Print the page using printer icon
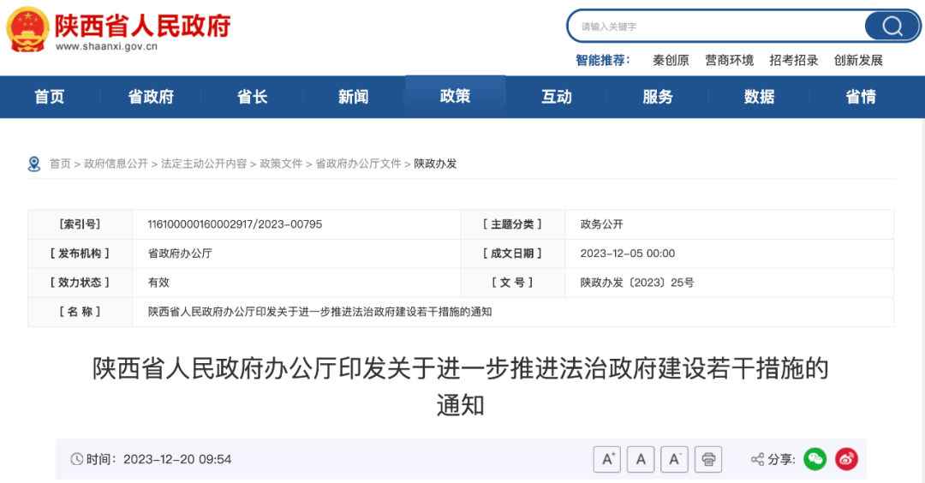The width and height of the screenshot is (925, 483). click(x=708, y=460)
